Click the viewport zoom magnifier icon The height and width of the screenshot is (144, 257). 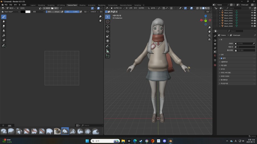pyautogui.click(x=209, y=28)
